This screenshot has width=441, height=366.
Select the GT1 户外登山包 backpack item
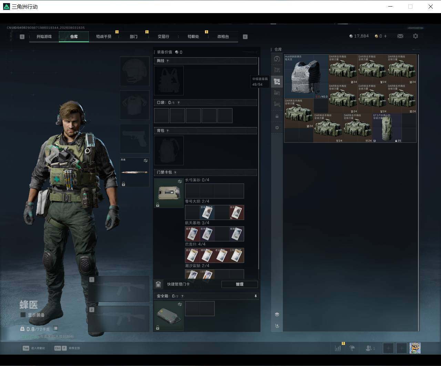tap(387, 128)
